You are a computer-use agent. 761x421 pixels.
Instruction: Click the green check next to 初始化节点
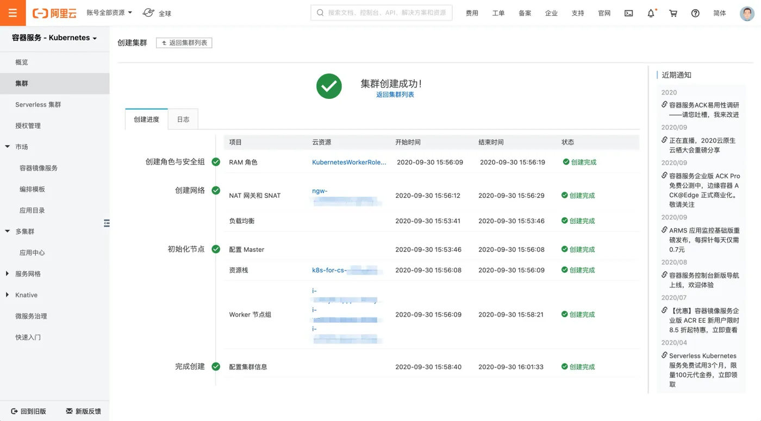coord(216,249)
